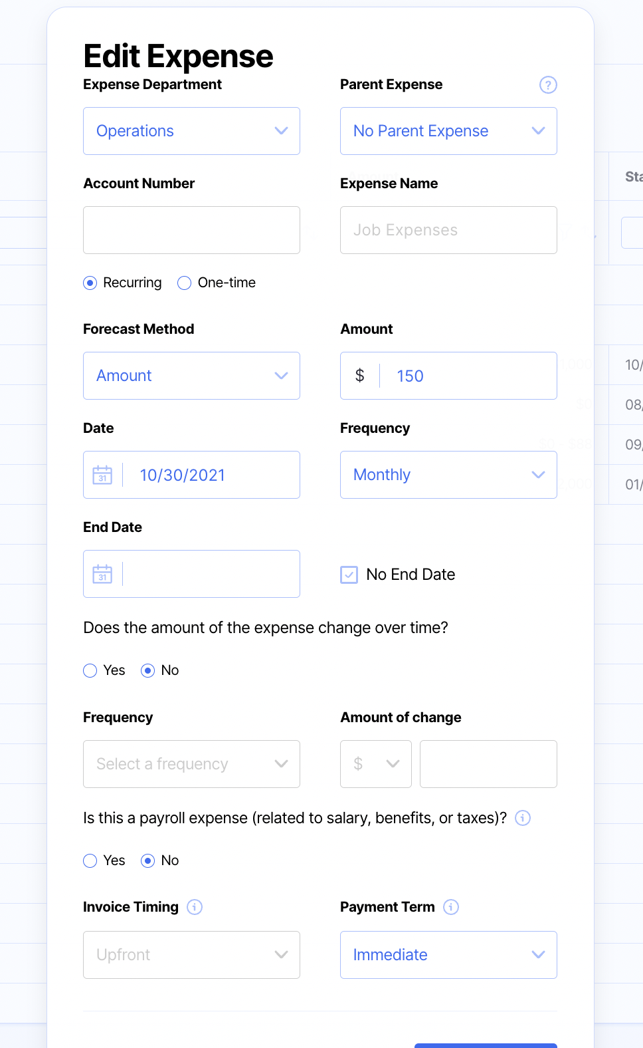
Task: Select the Recurring radio button
Action: click(x=90, y=283)
